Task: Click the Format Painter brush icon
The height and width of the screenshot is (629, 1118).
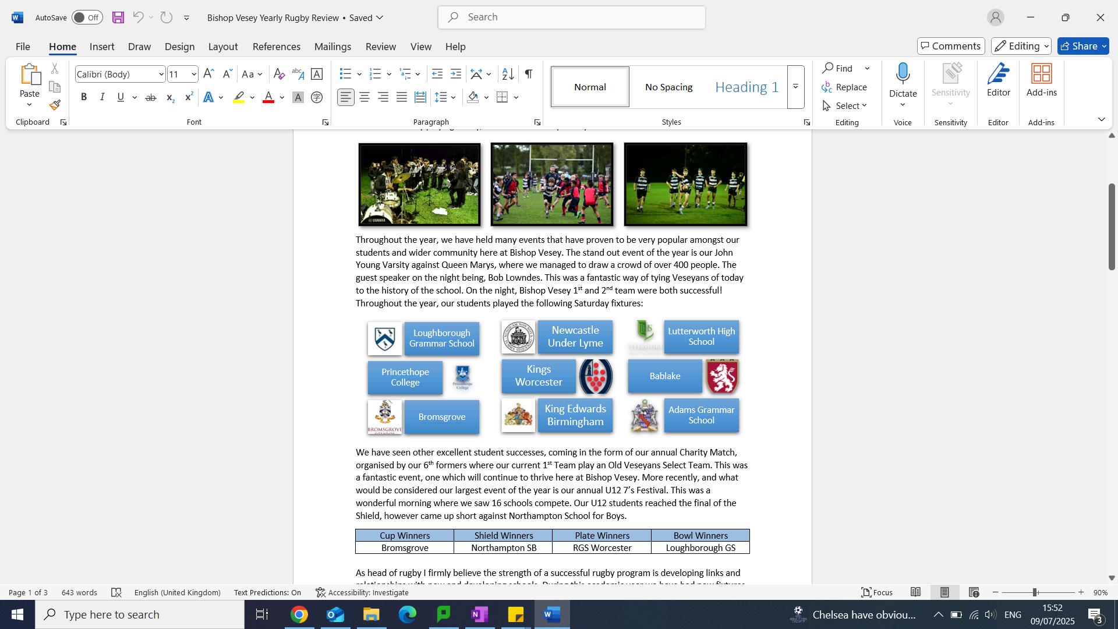Action: 55,105
